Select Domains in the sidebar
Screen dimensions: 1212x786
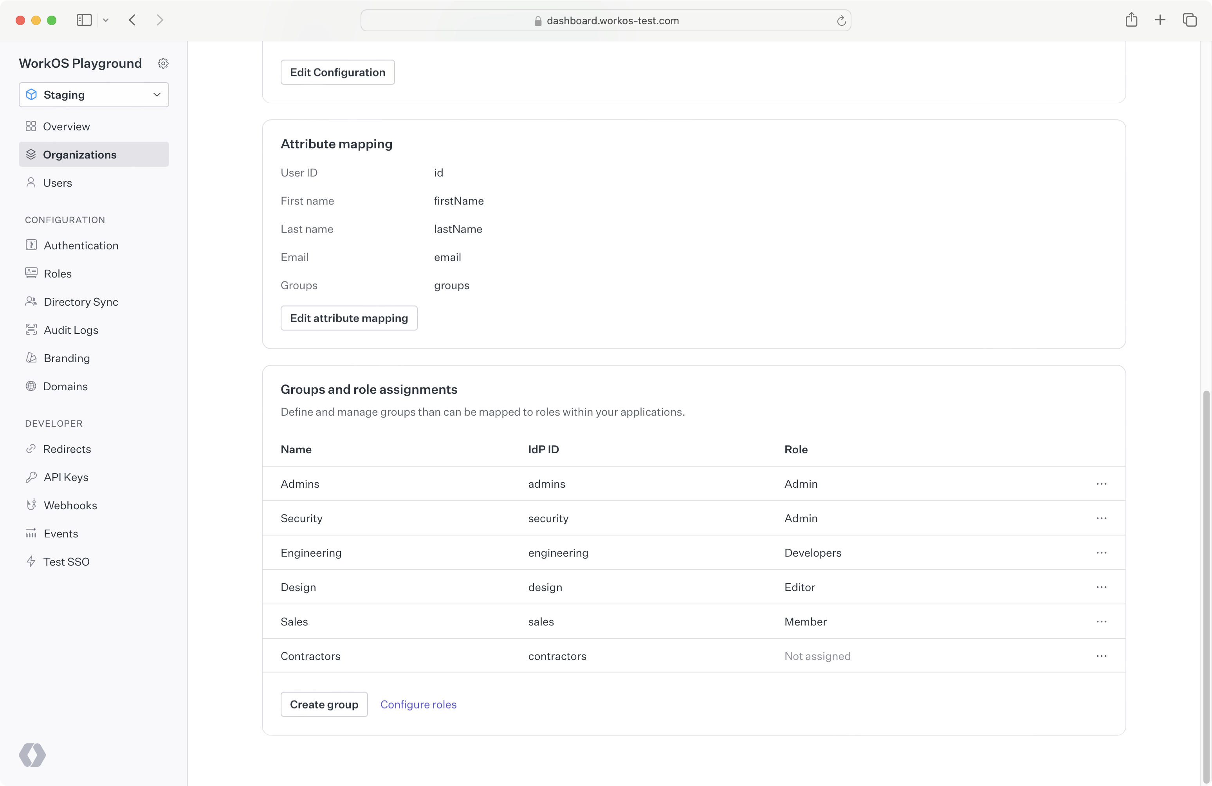(x=65, y=386)
